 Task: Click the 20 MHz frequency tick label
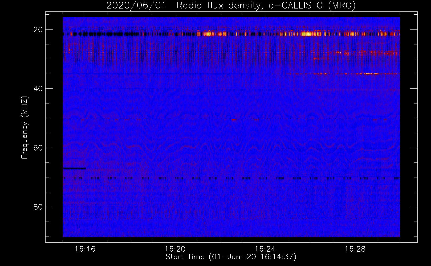pos(38,30)
